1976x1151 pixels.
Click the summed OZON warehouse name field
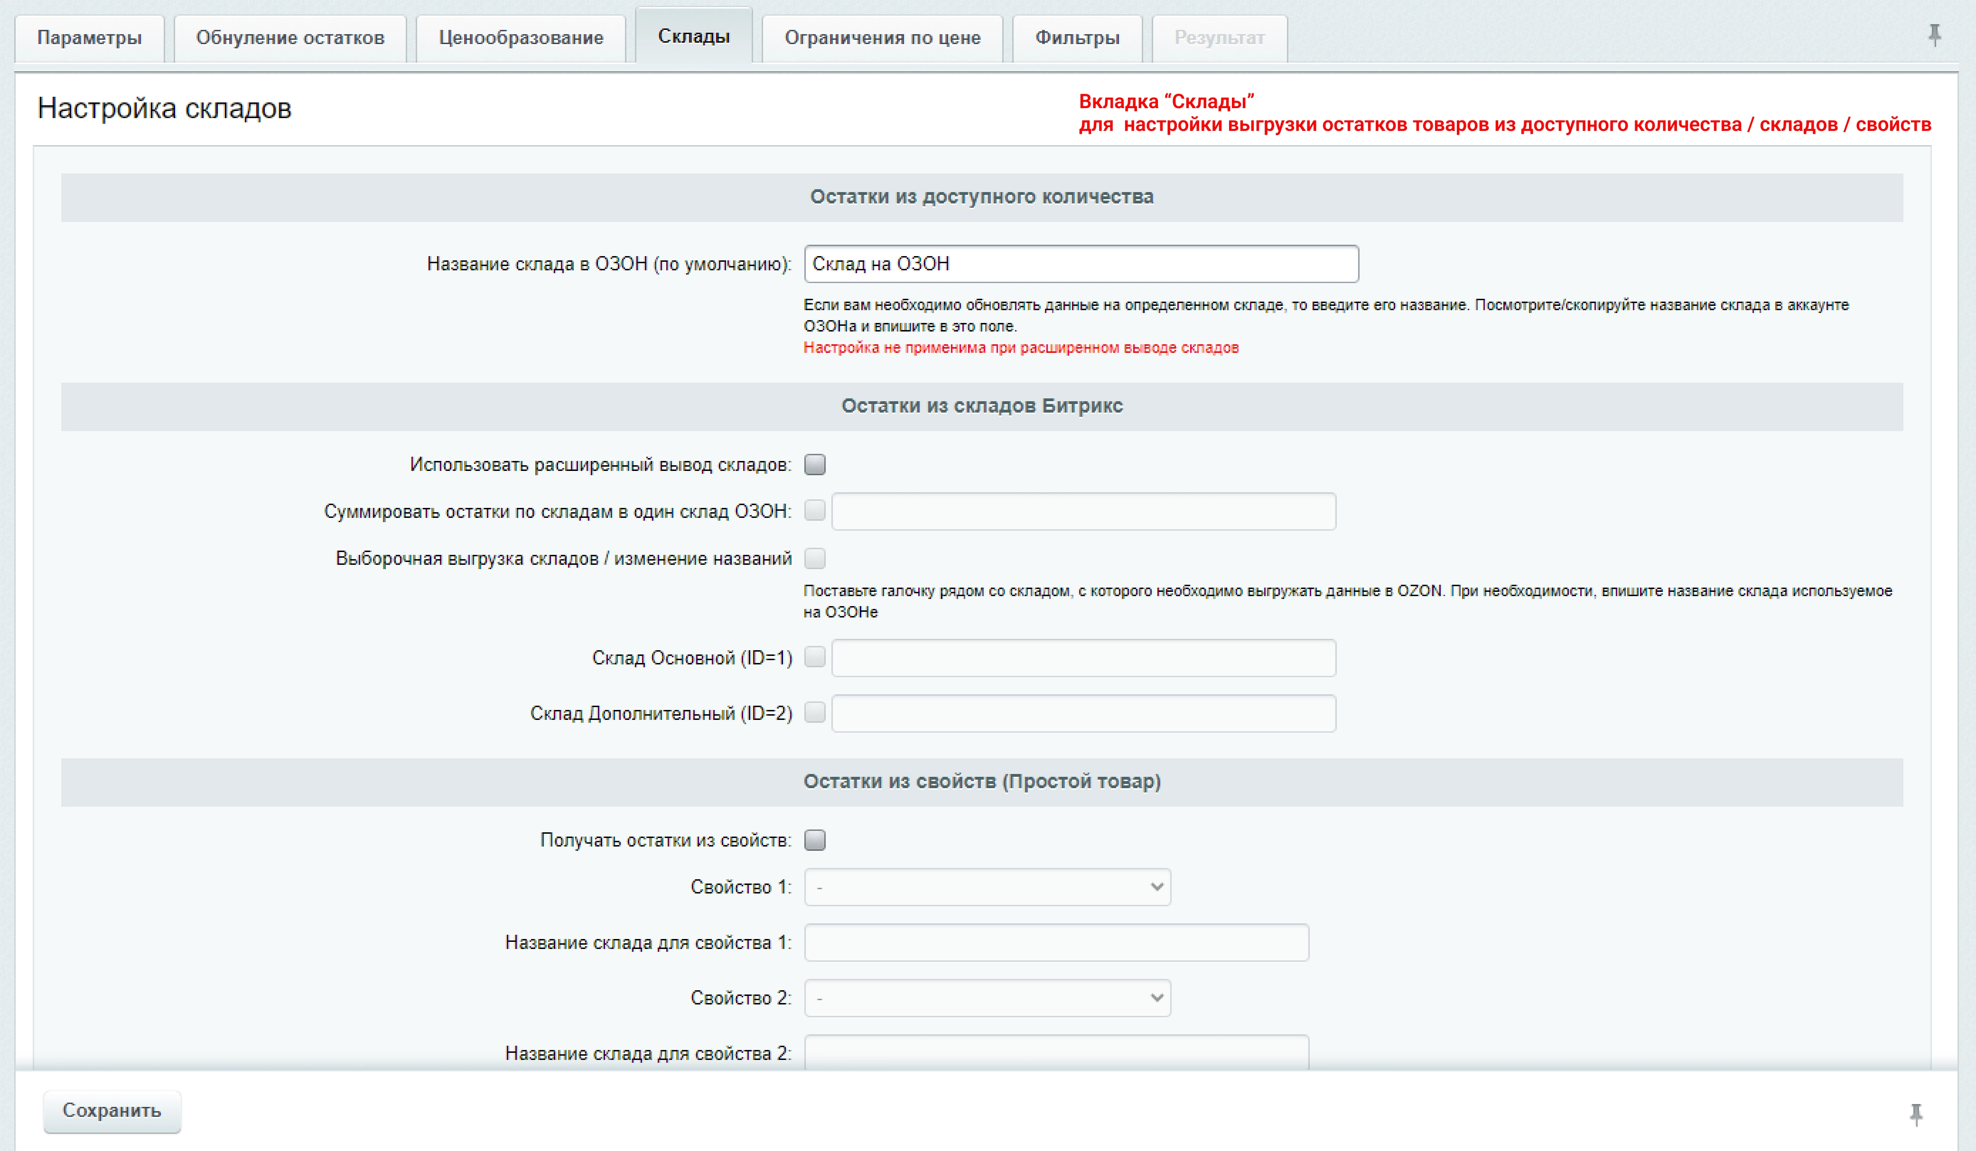tap(1083, 512)
